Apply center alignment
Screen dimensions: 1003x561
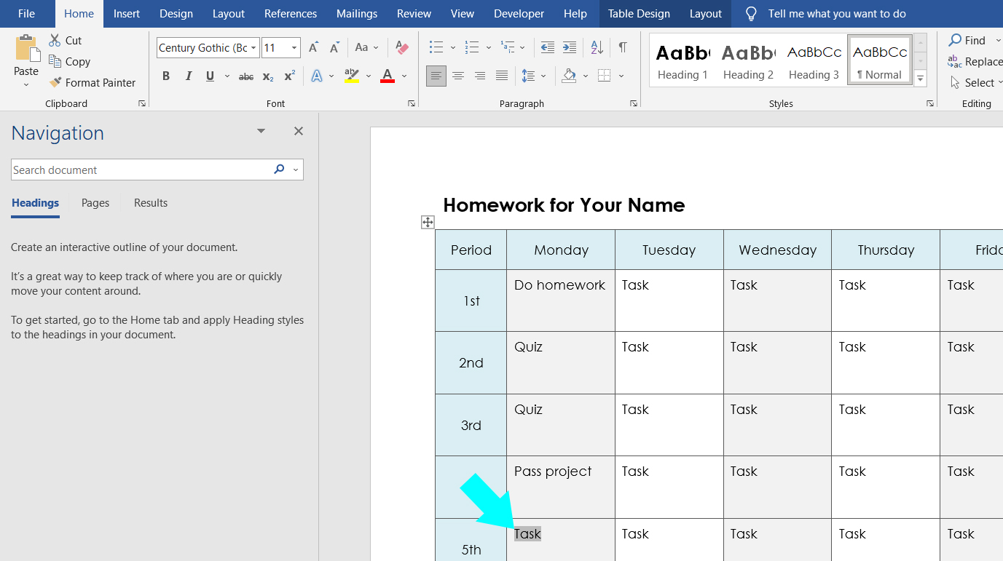[458, 76]
